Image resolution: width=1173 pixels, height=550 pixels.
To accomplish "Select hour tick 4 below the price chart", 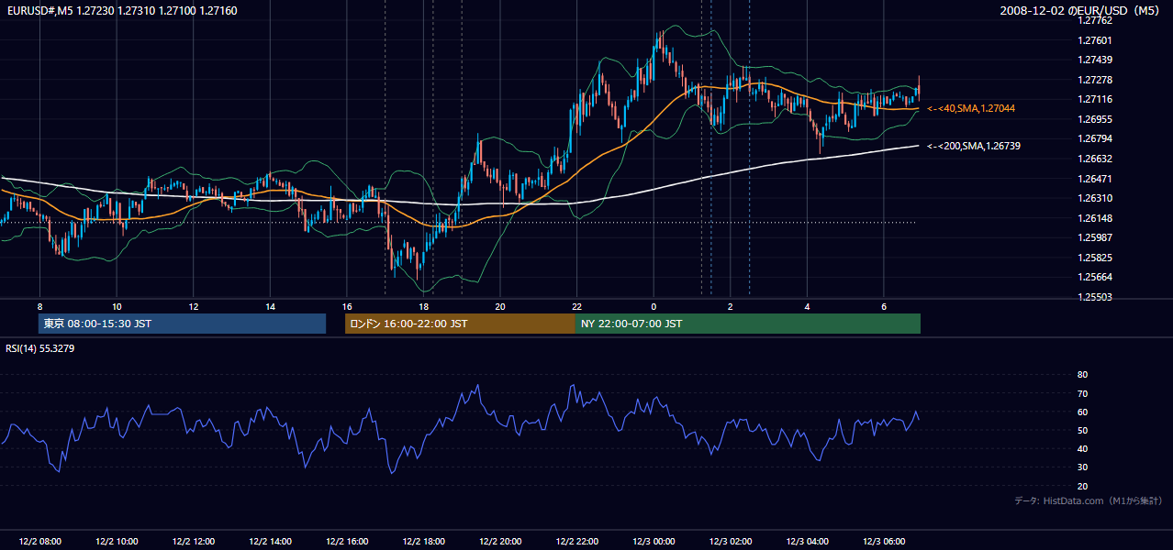I will tap(807, 306).
